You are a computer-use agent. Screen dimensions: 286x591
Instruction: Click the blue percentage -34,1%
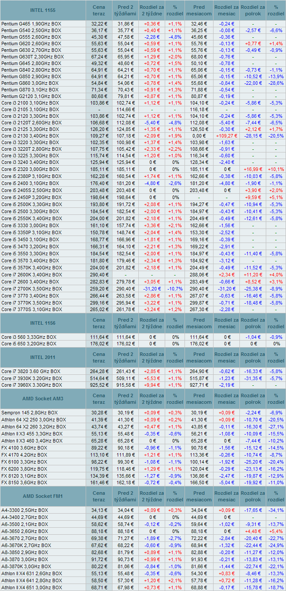[275, 510]
